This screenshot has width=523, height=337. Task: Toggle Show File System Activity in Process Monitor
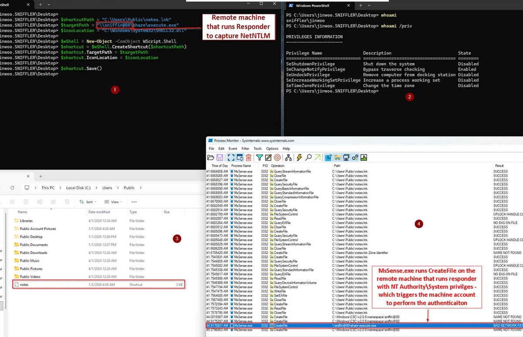pos(337,157)
